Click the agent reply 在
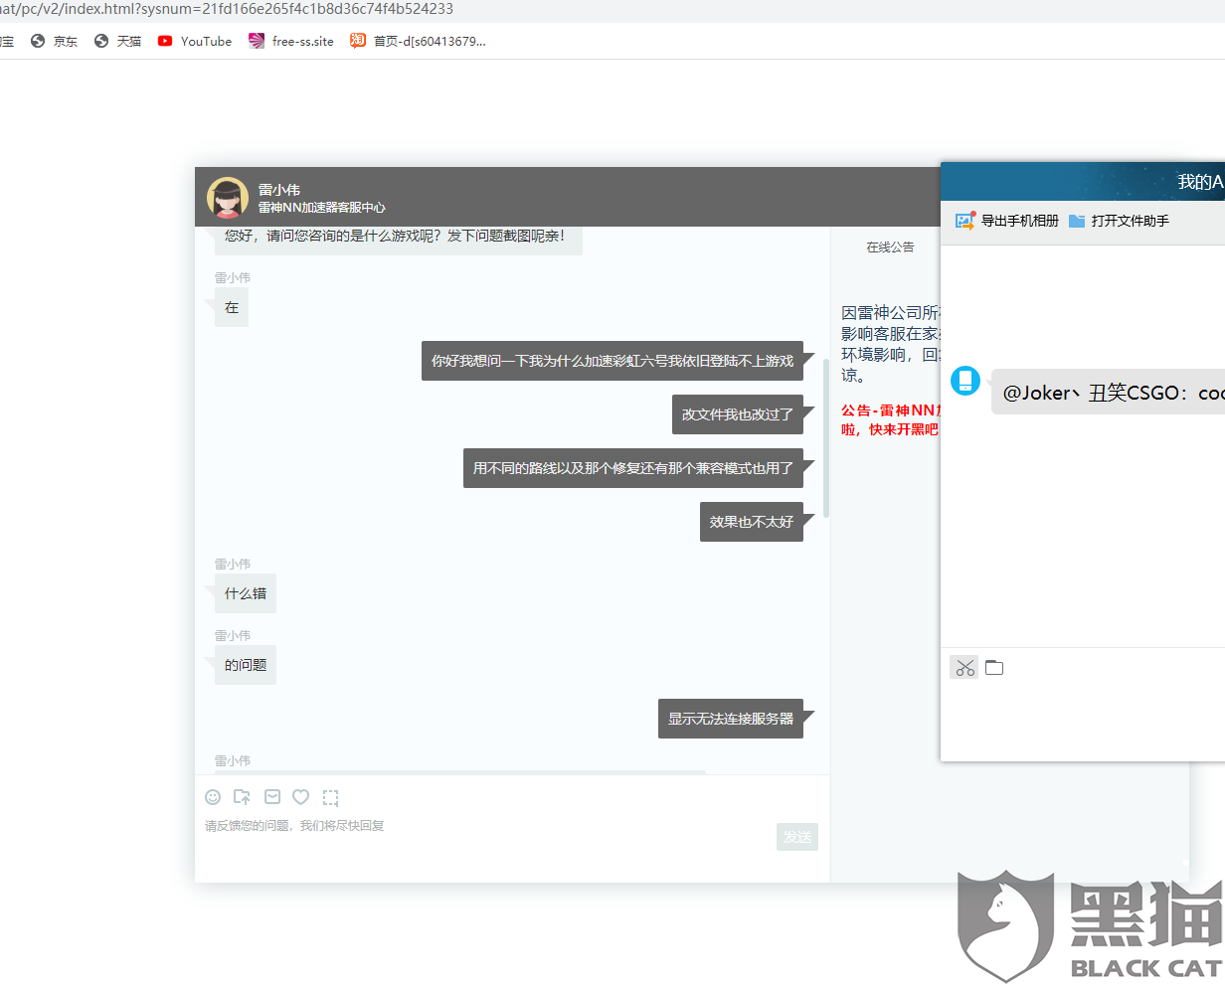 click(x=232, y=307)
